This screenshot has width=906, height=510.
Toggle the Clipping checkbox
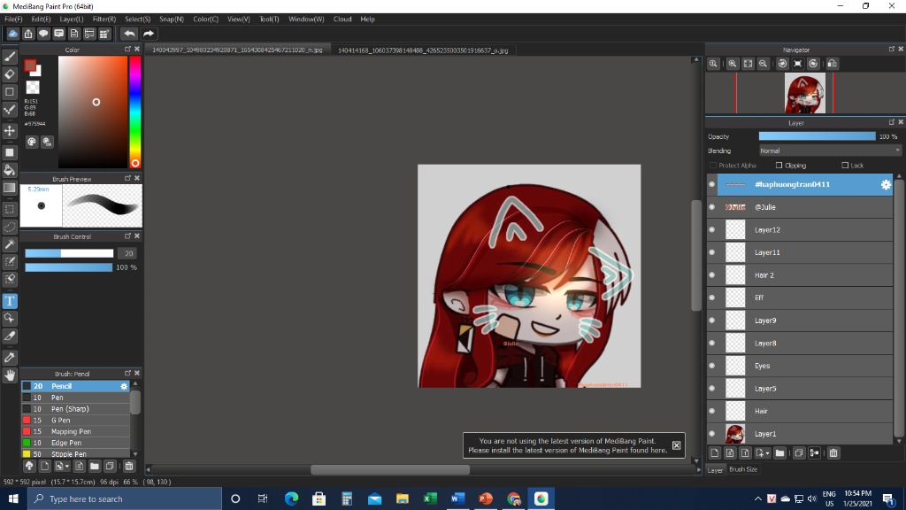(779, 166)
